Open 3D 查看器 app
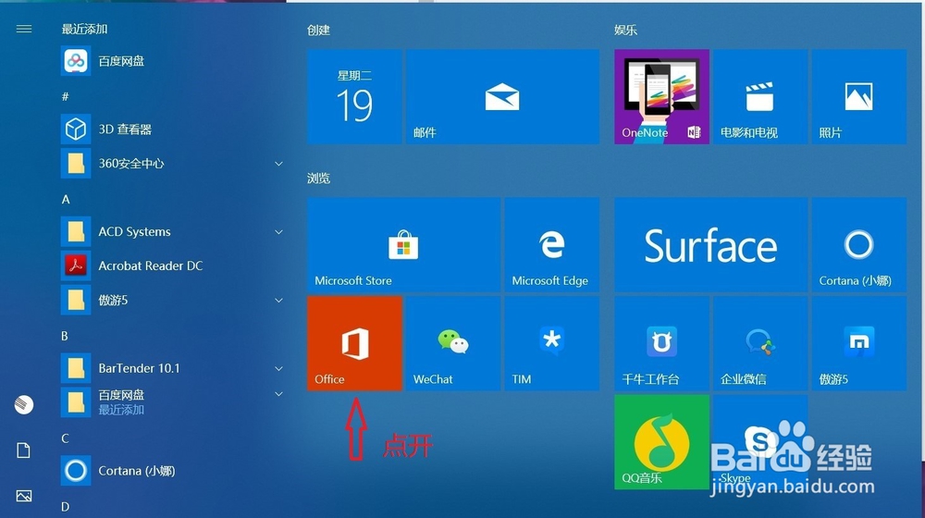 [171, 129]
